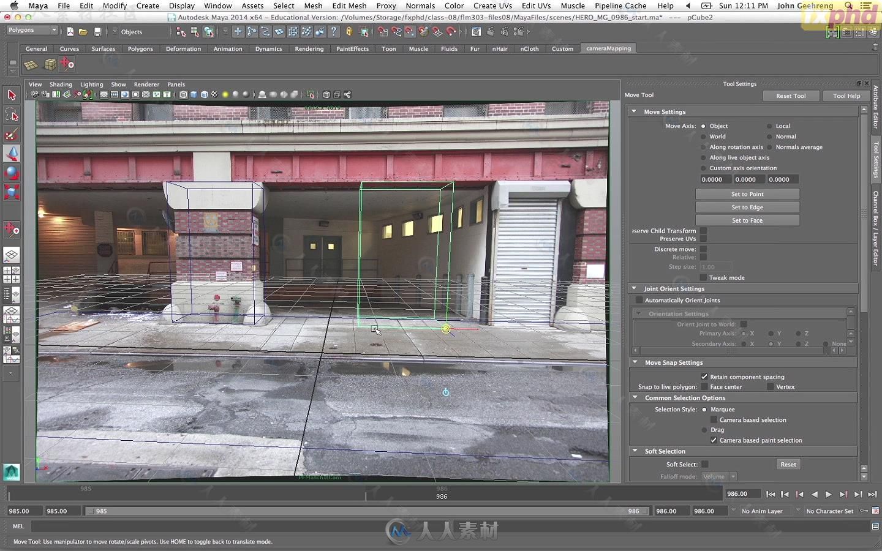Image resolution: width=882 pixels, height=551 pixels.
Task: Enable Tweak mode checkbox
Action: coord(703,277)
